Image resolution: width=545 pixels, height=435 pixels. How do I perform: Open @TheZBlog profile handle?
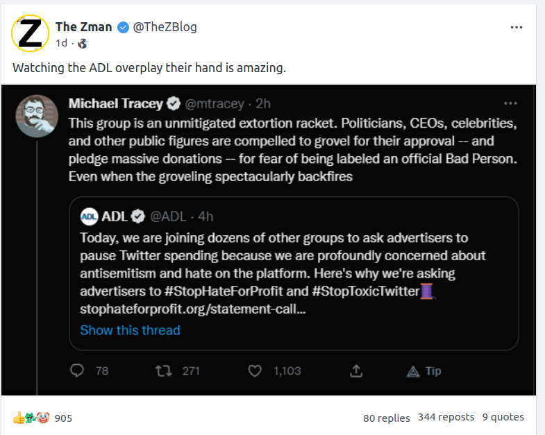[165, 27]
